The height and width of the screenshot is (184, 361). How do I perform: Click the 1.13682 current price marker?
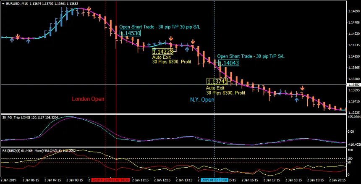point(353,85)
